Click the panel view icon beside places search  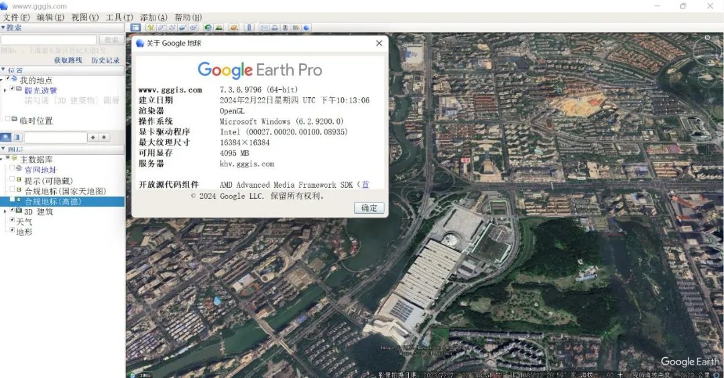click(17, 137)
